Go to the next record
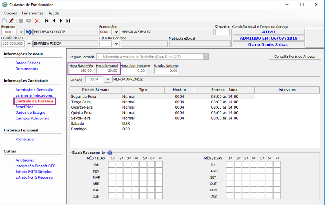The height and width of the screenshot is (205, 325). tap(61, 21)
